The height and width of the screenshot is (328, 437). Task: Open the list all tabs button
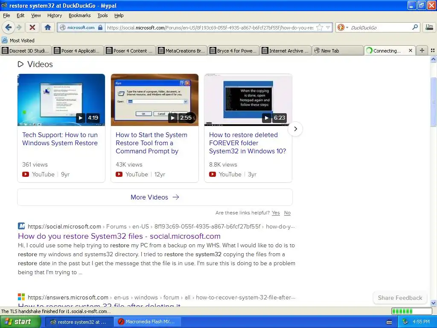(x=433, y=50)
